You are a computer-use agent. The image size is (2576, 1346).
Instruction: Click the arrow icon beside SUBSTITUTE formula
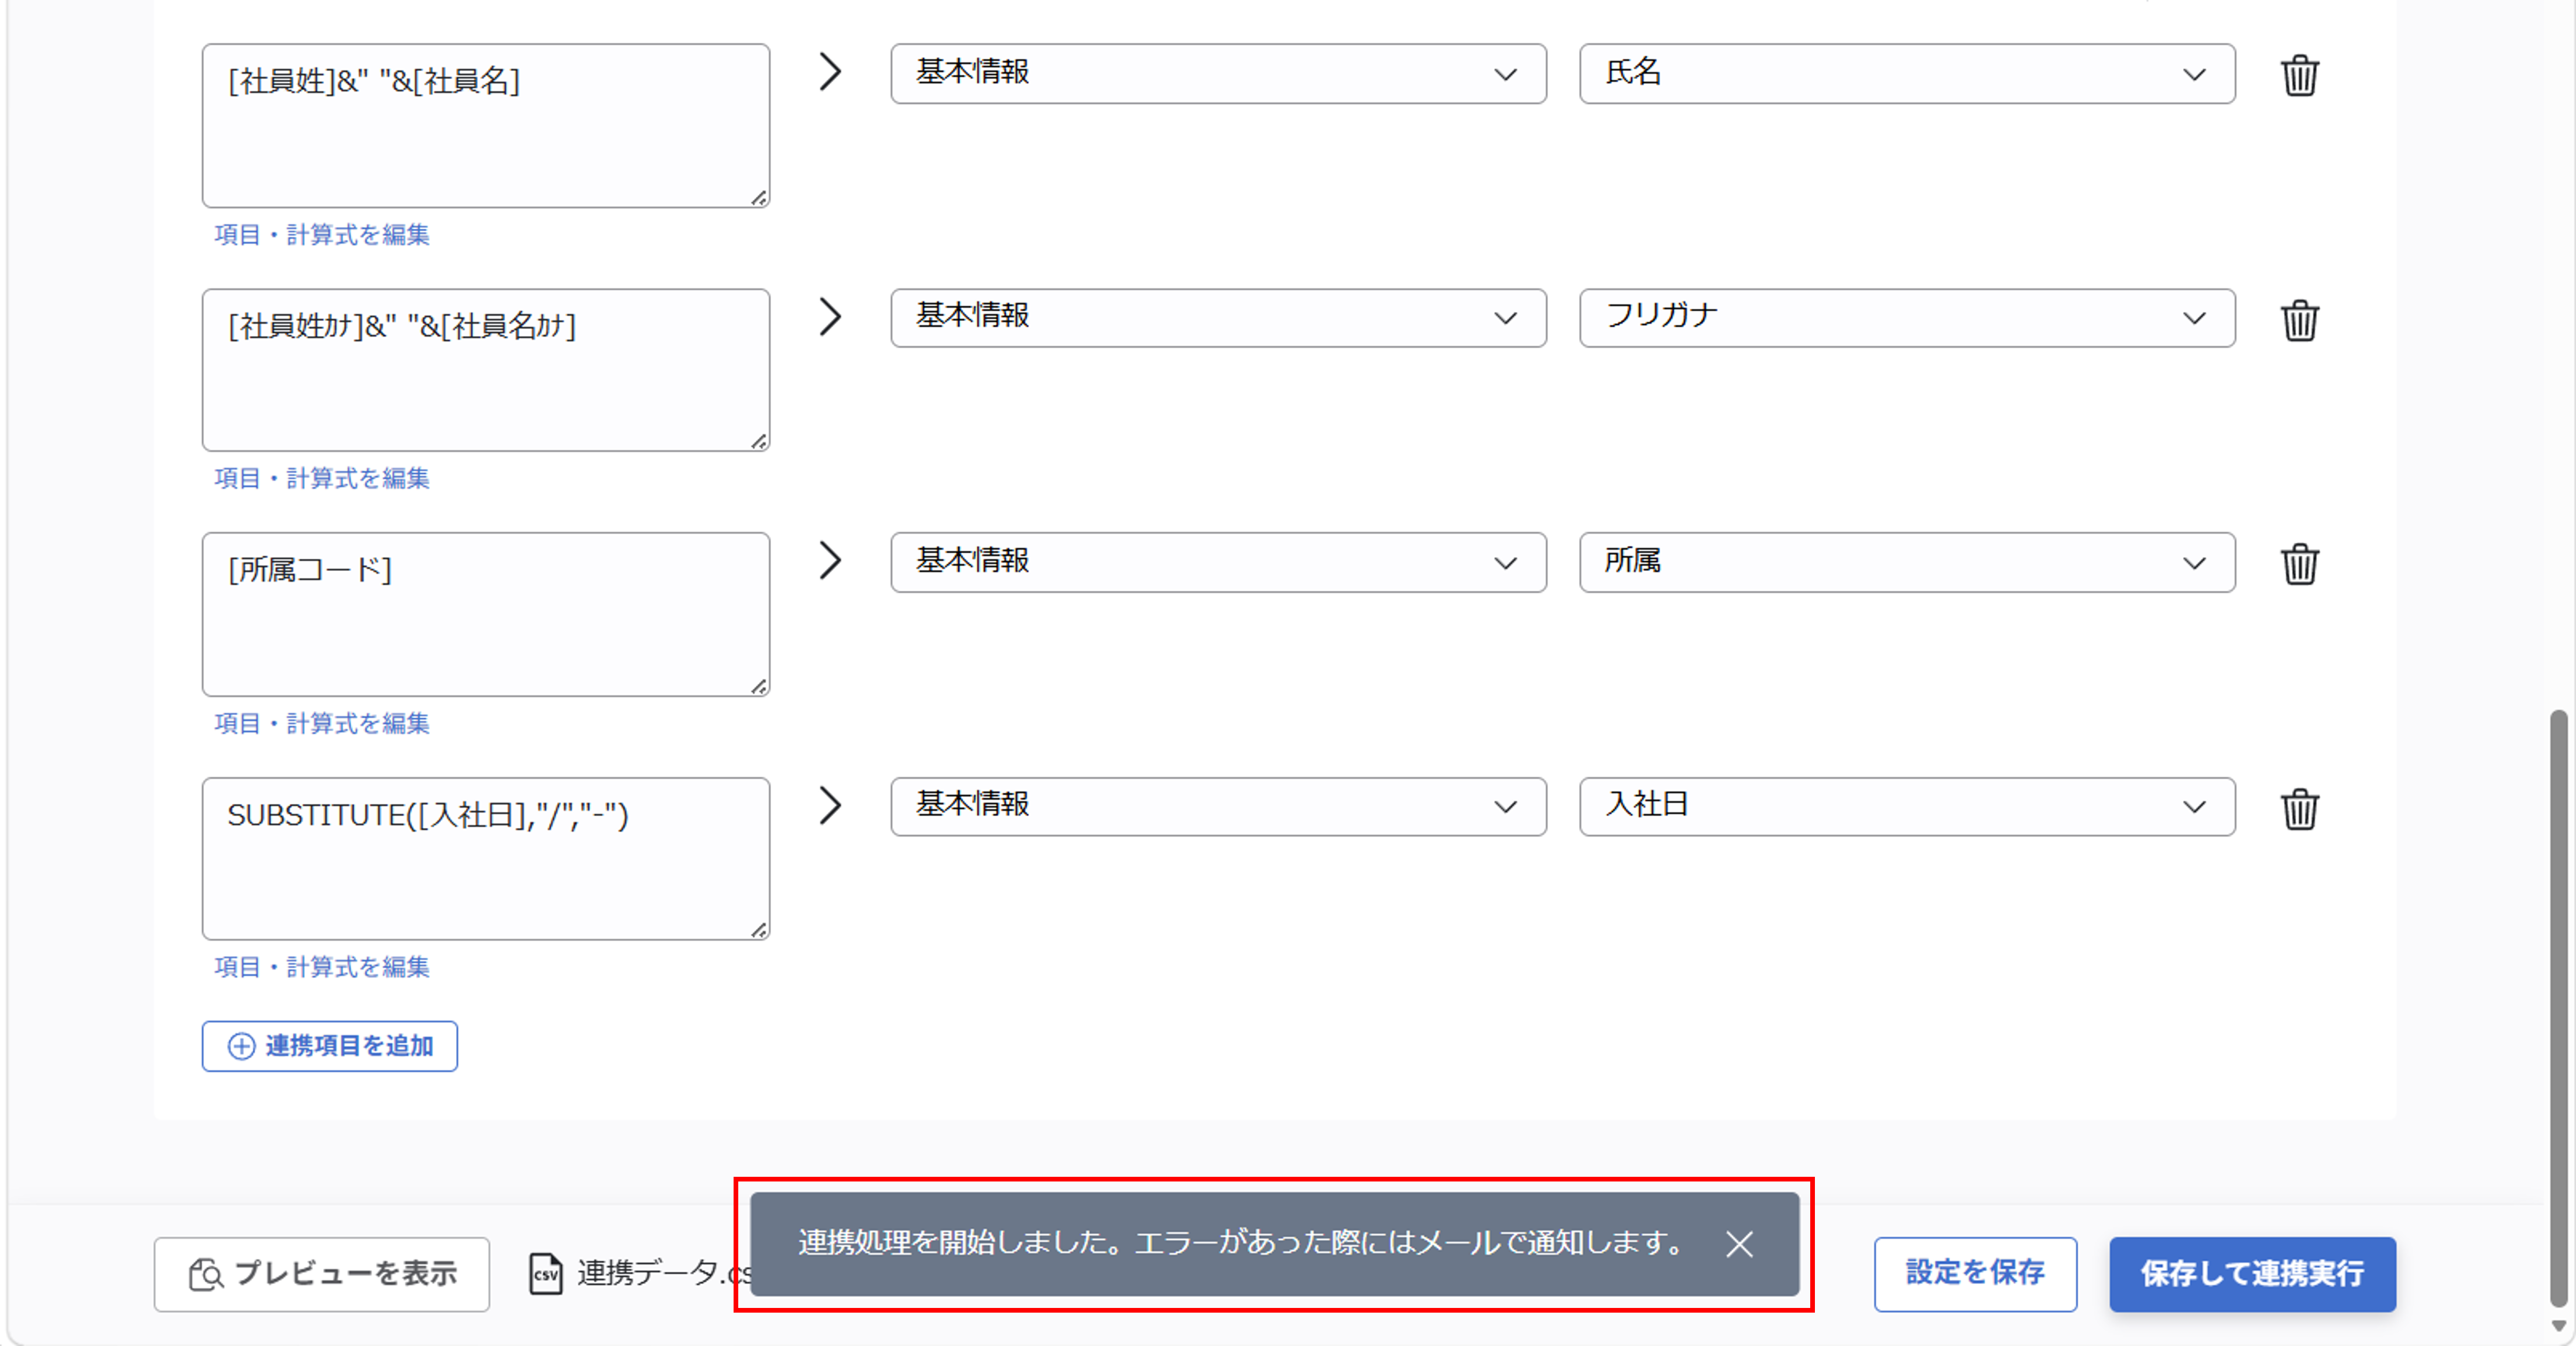(830, 805)
